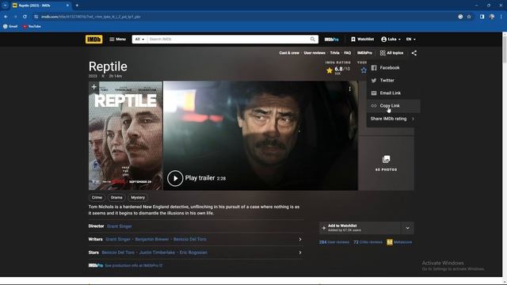Viewport: 507px width, 285px height.
Task: Open the Trivia link
Action: [334, 53]
